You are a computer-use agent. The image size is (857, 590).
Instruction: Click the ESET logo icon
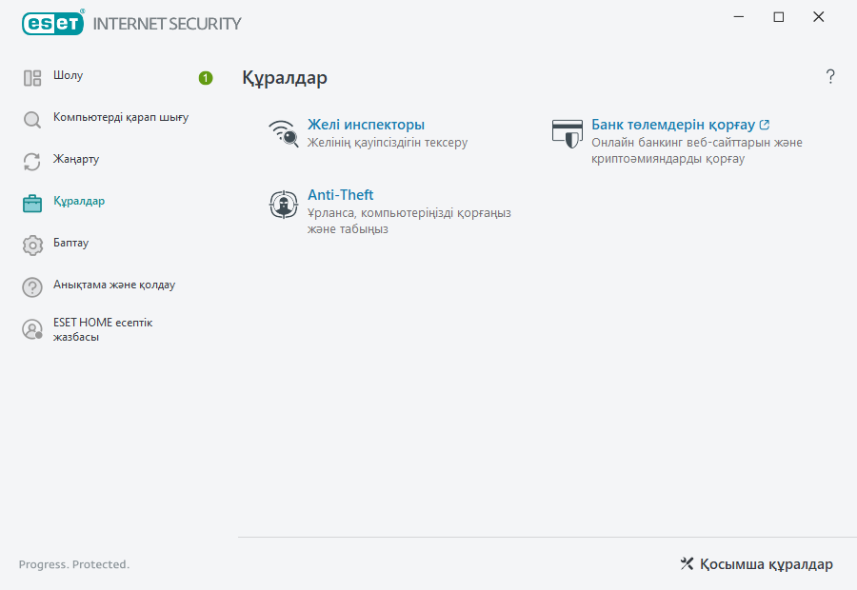52,23
